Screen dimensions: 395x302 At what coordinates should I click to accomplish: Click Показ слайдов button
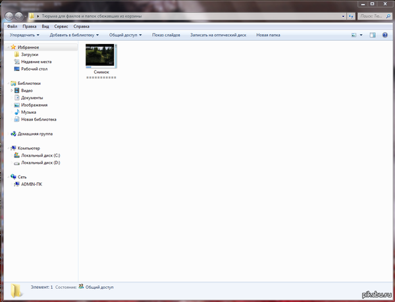[x=166, y=35]
